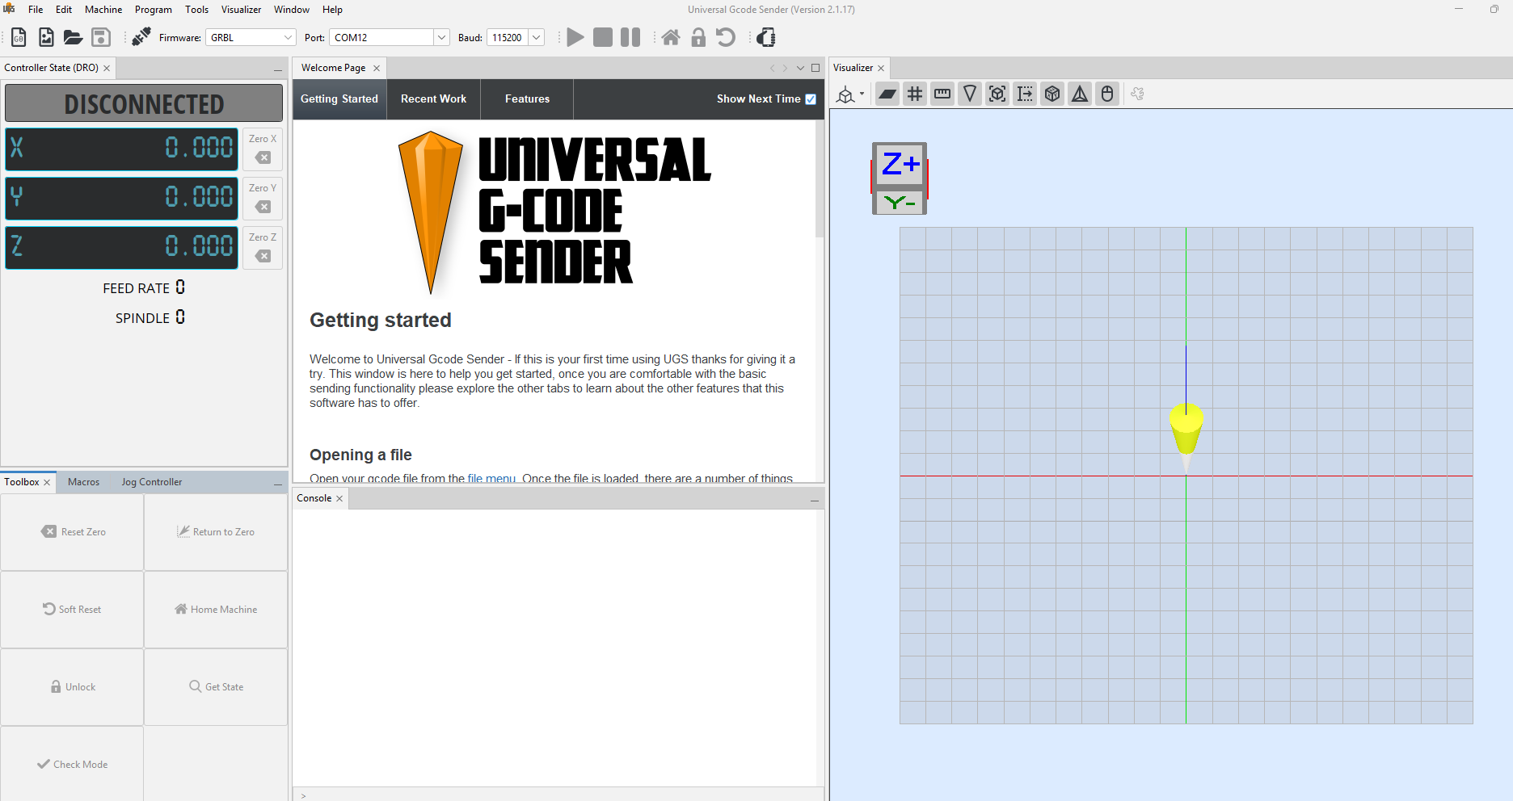Toggle the orientation cube button in Visualizer
Screen dimensions: 1513x801
pos(1052,94)
